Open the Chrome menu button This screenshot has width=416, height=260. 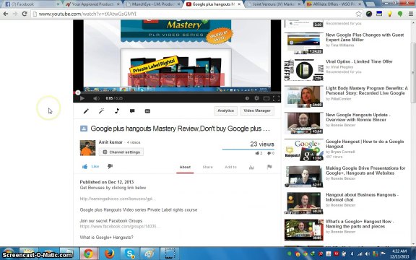[x=410, y=14]
